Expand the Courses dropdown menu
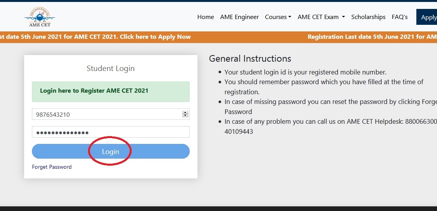Screen dimensions: 437x211 click(x=278, y=17)
